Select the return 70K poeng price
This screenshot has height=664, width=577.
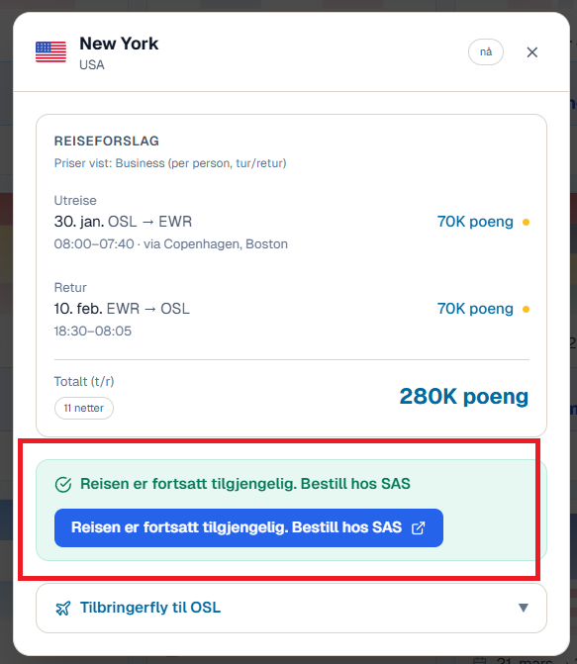coord(475,309)
